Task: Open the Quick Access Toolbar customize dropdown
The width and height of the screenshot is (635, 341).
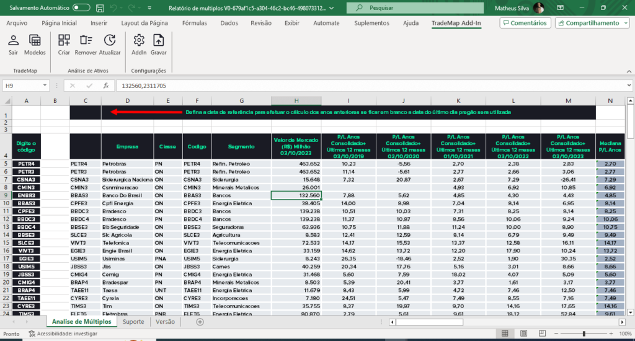Action: point(149,7)
